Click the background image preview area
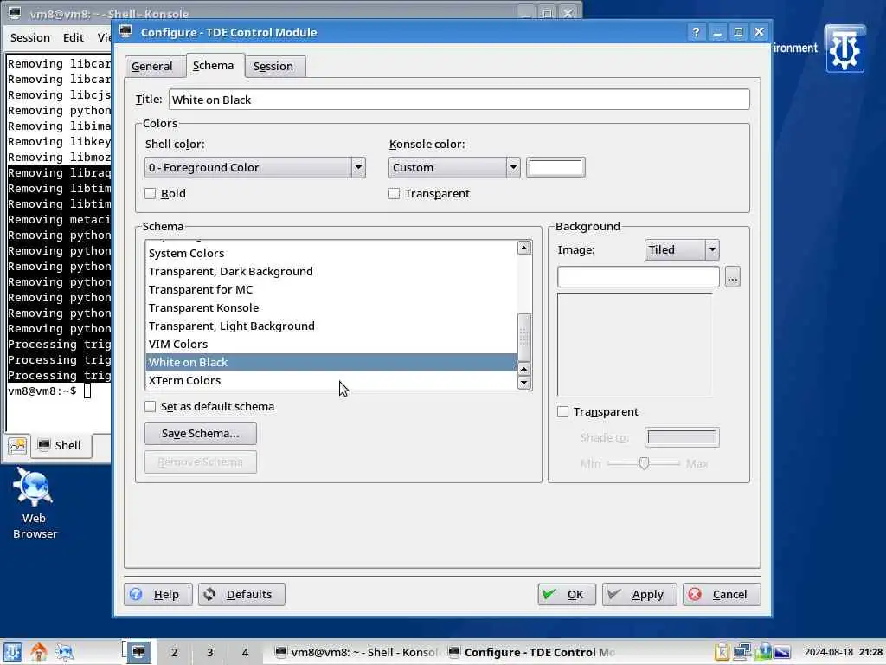 click(x=634, y=344)
